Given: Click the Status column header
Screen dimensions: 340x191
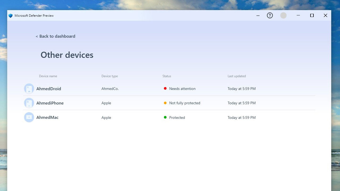Looking at the screenshot, I should coord(167,76).
